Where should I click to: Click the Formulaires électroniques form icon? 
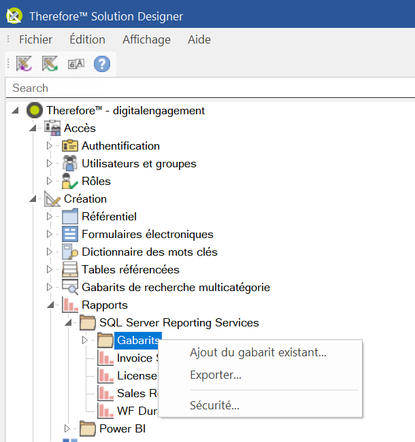pyautogui.click(x=70, y=234)
